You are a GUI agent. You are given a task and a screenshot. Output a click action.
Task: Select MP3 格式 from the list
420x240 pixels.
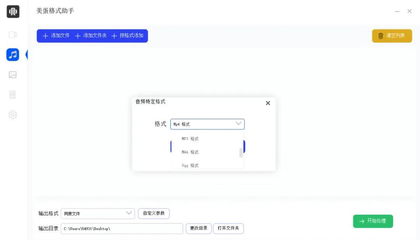click(189, 138)
